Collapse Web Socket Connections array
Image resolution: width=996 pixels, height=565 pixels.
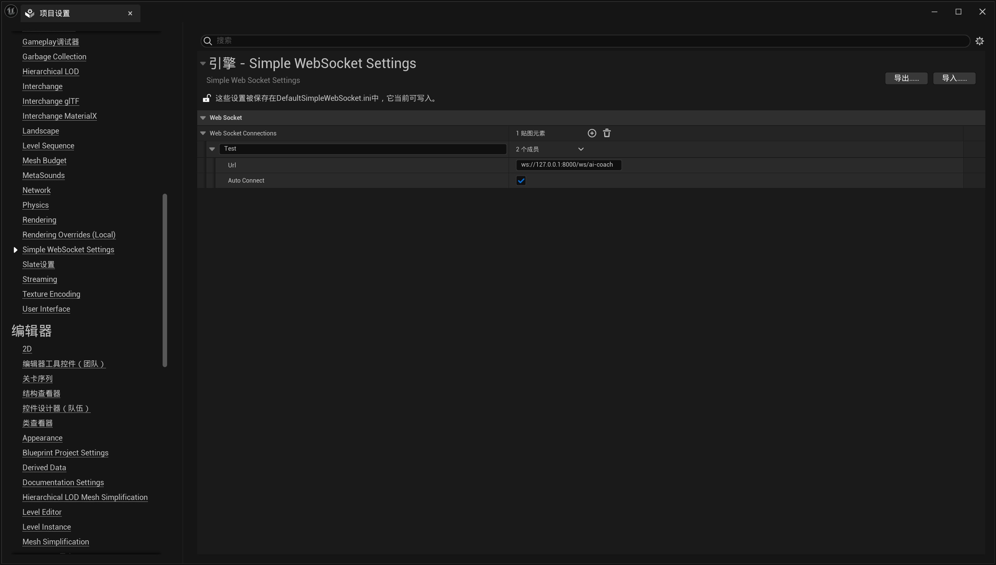203,133
